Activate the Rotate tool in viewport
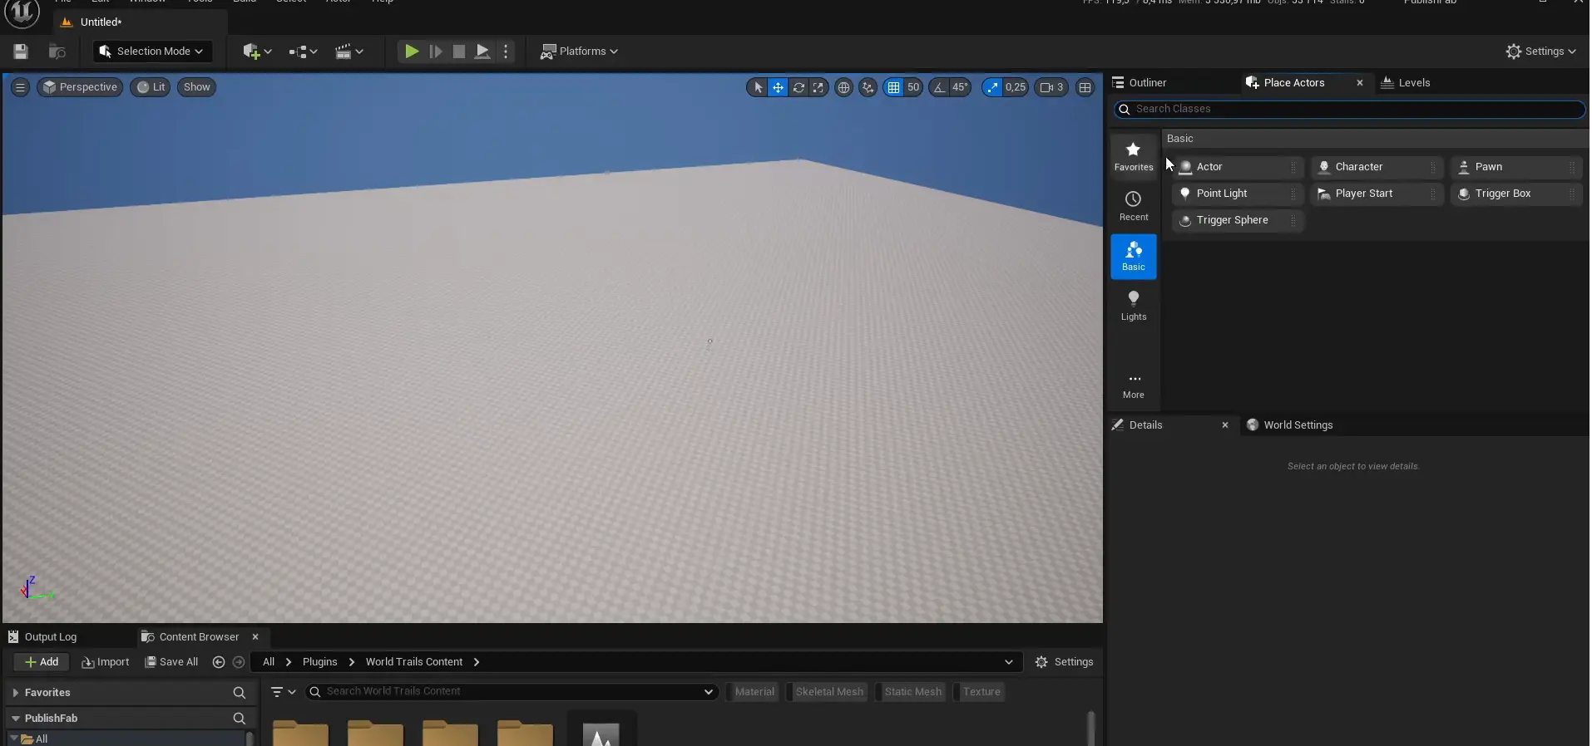Image resolution: width=1592 pixels, height=746 pixels. tap(798, 87)
